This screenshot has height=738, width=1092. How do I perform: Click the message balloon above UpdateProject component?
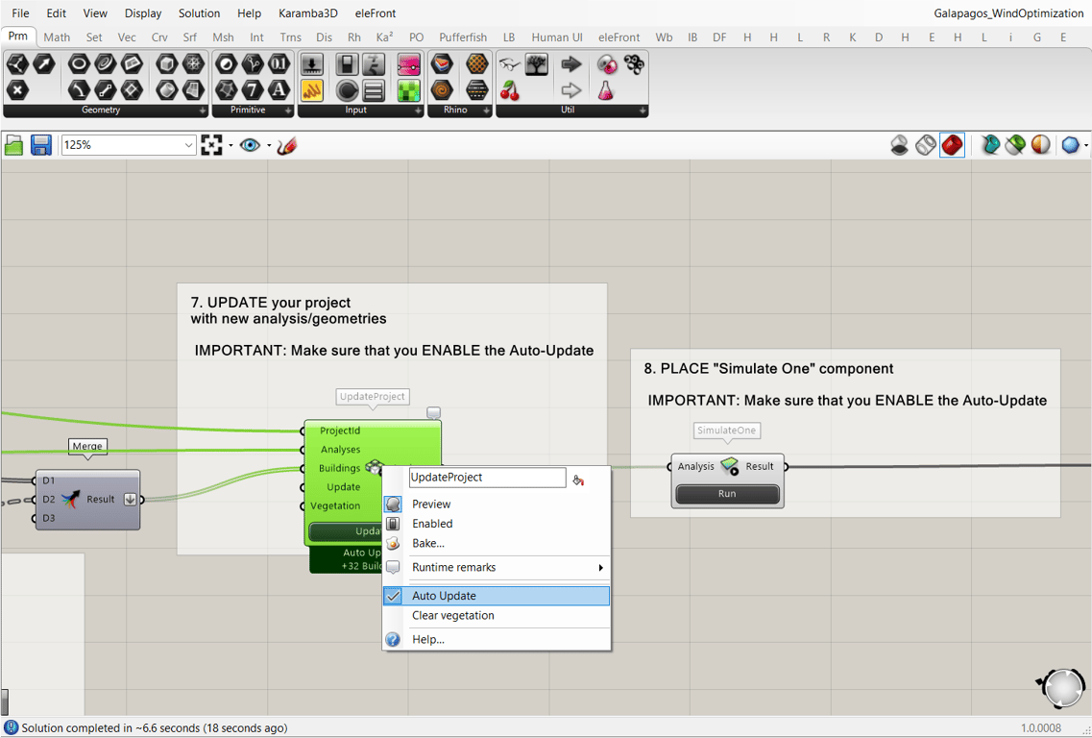coord(433,413)
